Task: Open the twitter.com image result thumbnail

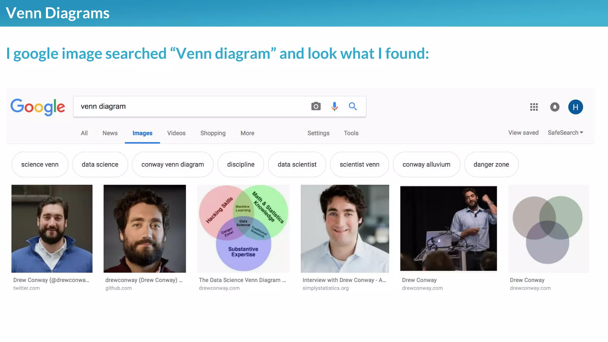Action: click(52, 229)
